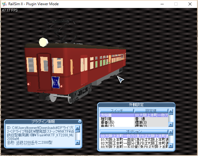
Task: Click the scrollbar thumb in プラグイン情報 panel
Action: (x=78, y=131)
